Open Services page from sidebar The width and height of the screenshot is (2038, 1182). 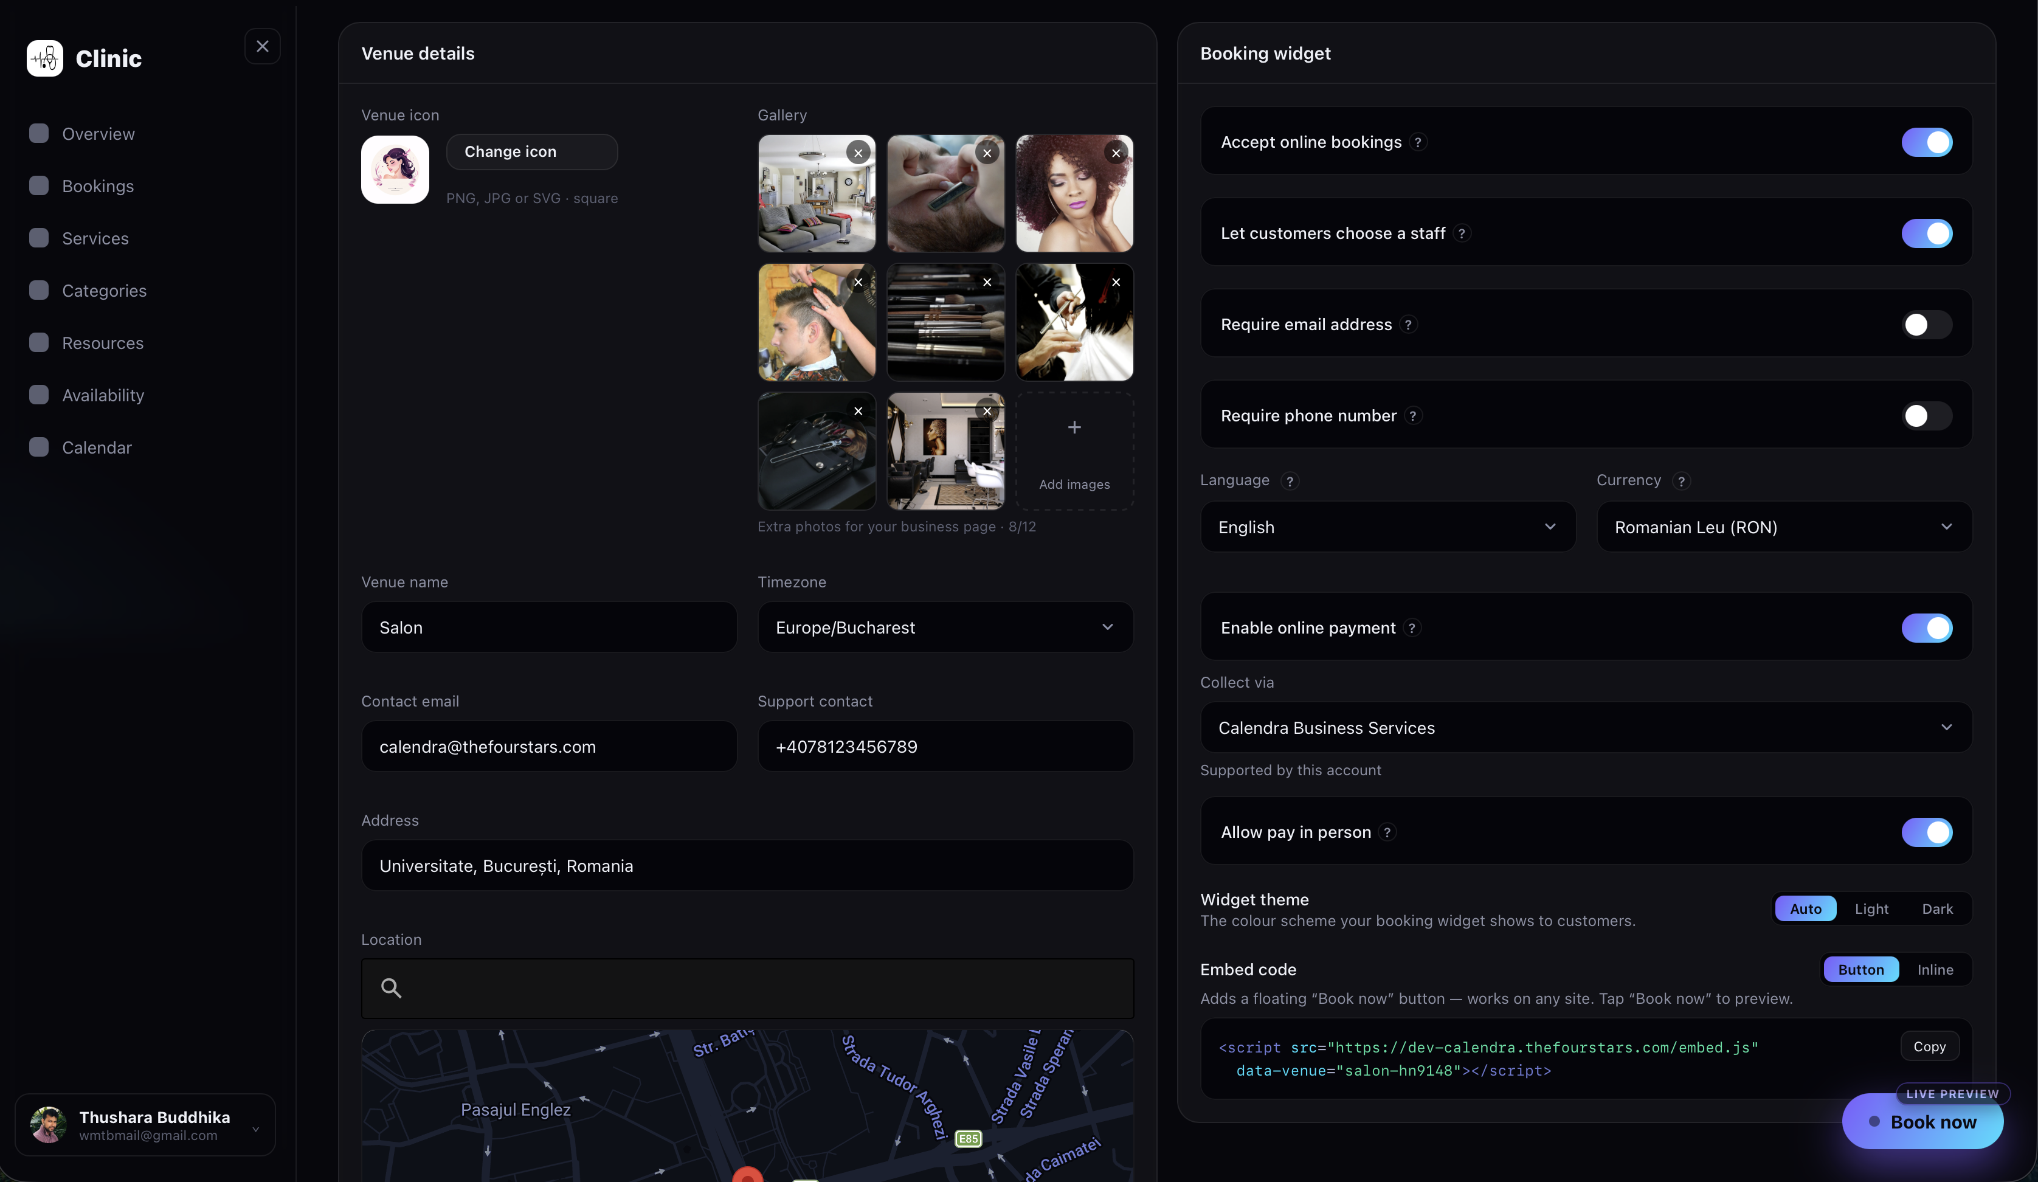(95, 238)
